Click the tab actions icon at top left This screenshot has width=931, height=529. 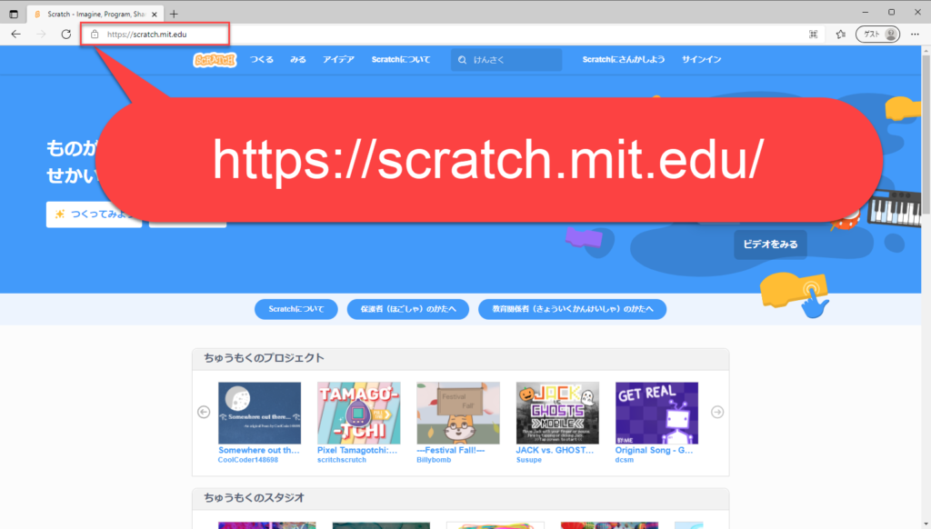(x=13, y=13)
